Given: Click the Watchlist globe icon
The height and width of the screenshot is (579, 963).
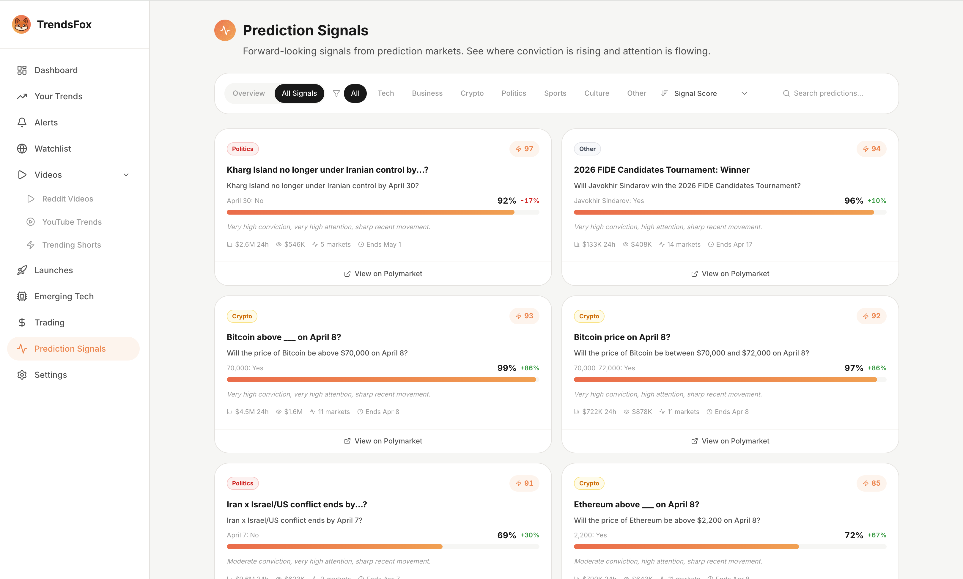Looking at the screenshot, I should [22, 149].
